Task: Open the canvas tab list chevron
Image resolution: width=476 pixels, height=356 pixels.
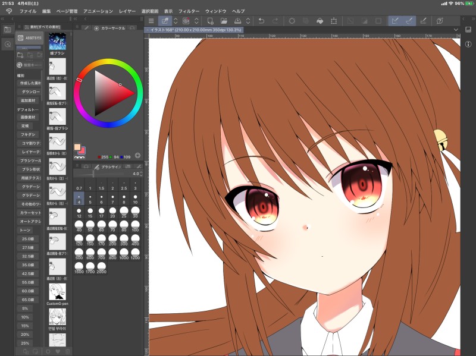Action: pos(456,30)
